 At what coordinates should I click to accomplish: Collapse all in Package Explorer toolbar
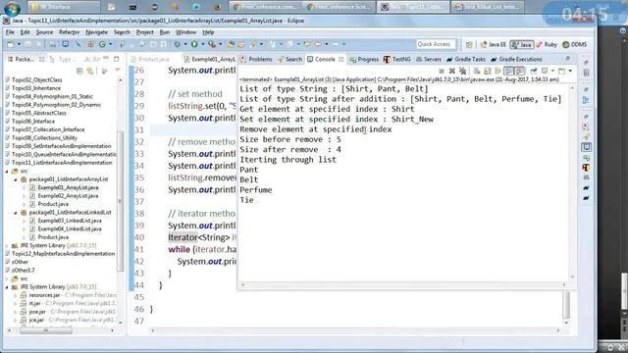[79, 71]
